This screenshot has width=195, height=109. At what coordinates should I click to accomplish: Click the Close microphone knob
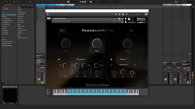(x=66, y=43)
